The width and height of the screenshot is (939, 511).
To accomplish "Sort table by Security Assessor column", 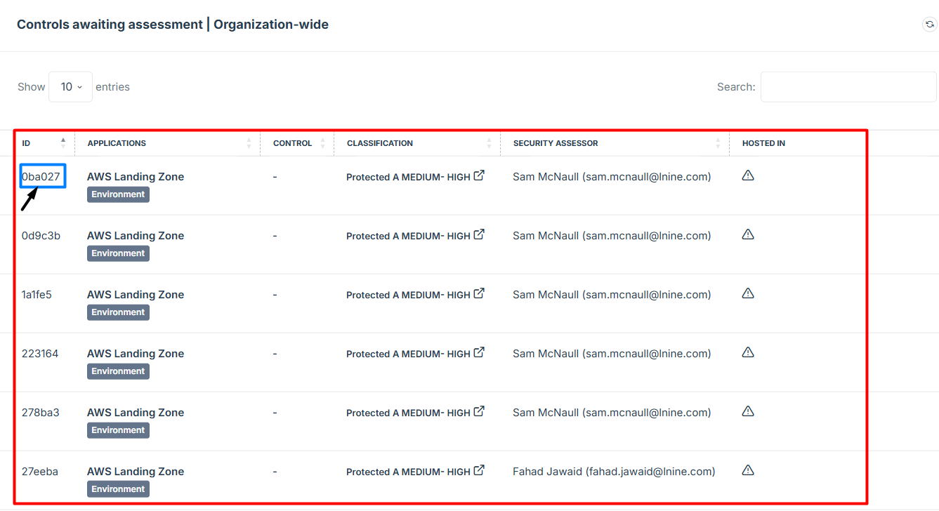I will [556, 143].
